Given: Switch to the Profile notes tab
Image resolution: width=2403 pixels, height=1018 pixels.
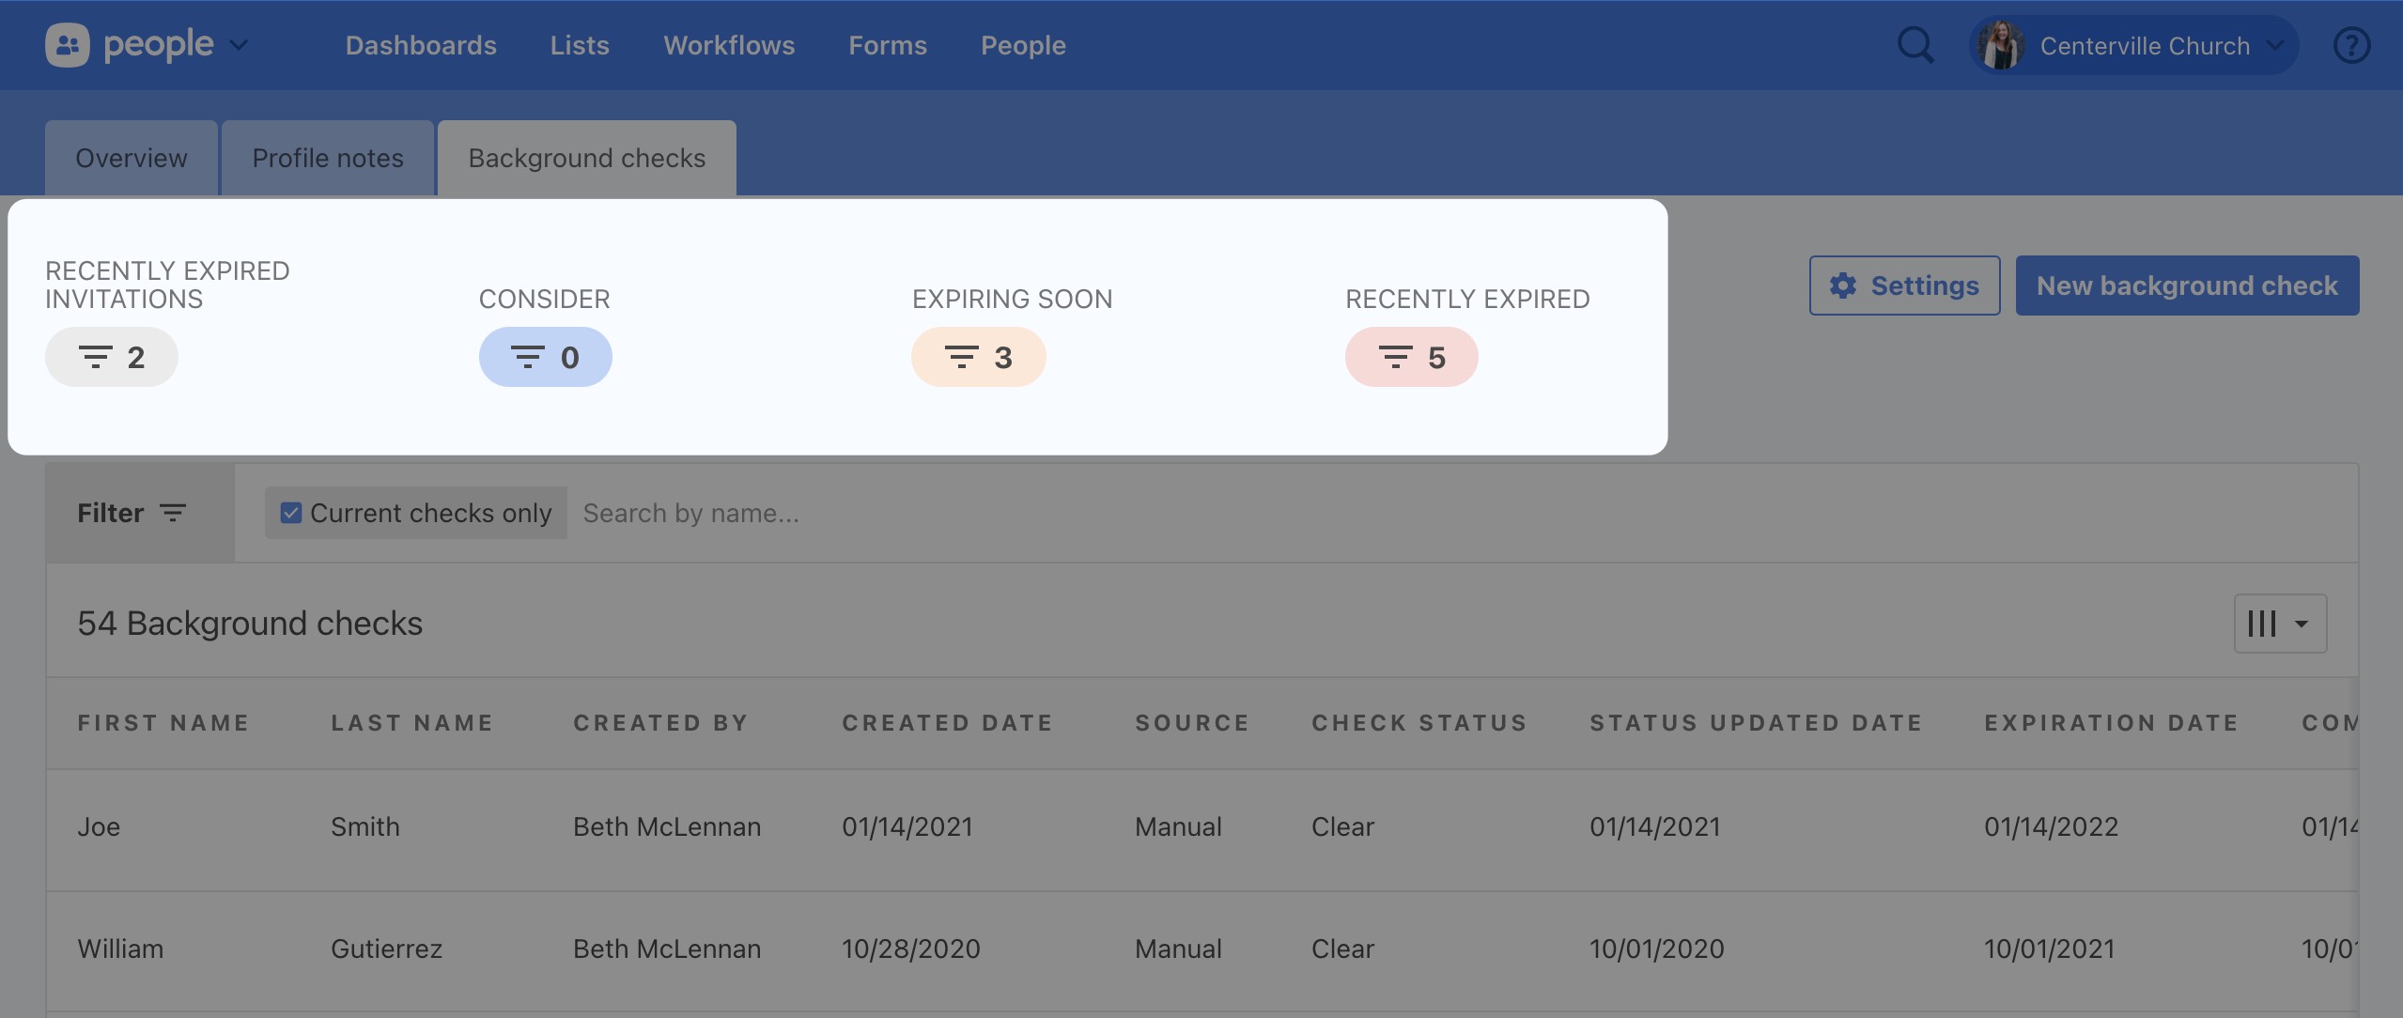Looking at the screenshot, I should click(x=328, y=158).
